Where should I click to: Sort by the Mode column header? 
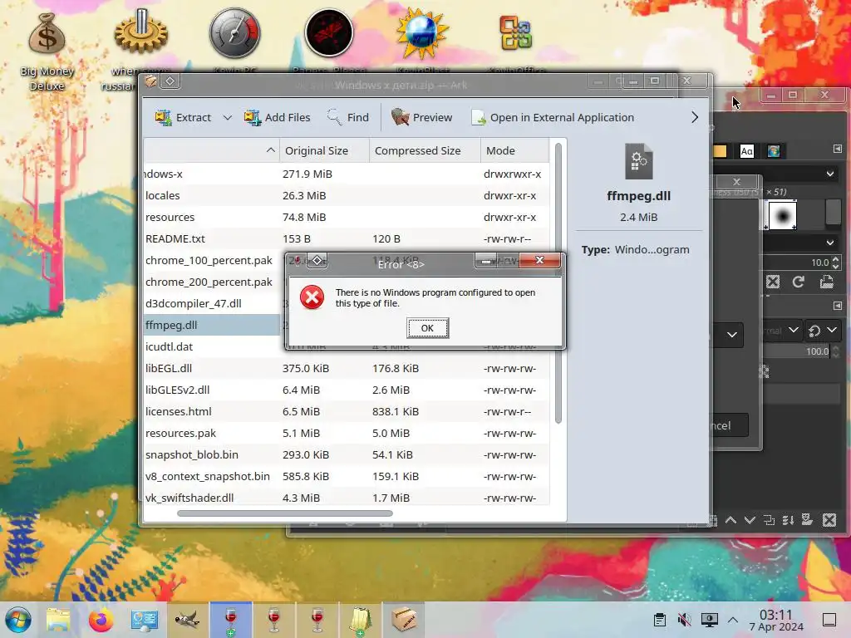(514, 150)
